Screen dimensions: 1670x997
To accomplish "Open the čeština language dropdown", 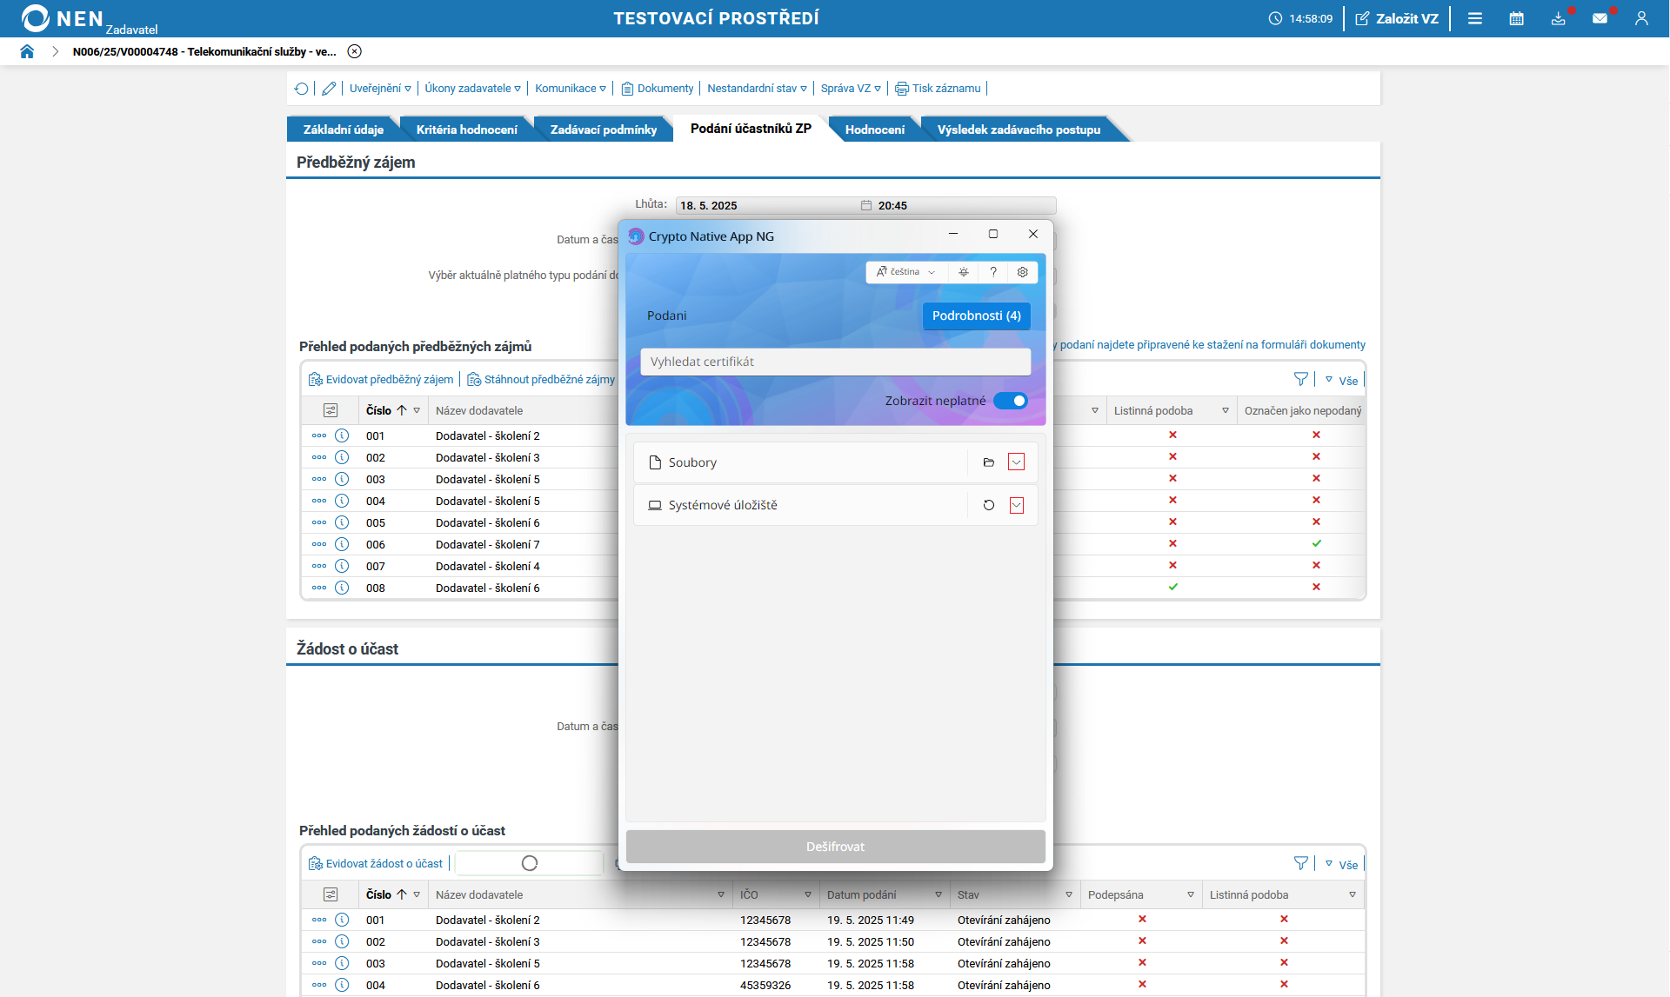I will (x=905, y=272).
